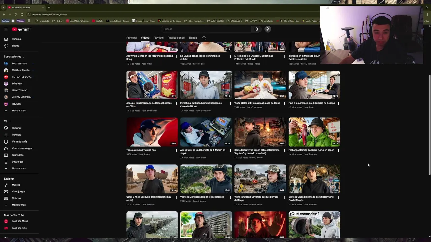Open YouTube Music link
The image size is (431, 242).
click(x=20, y=221)
